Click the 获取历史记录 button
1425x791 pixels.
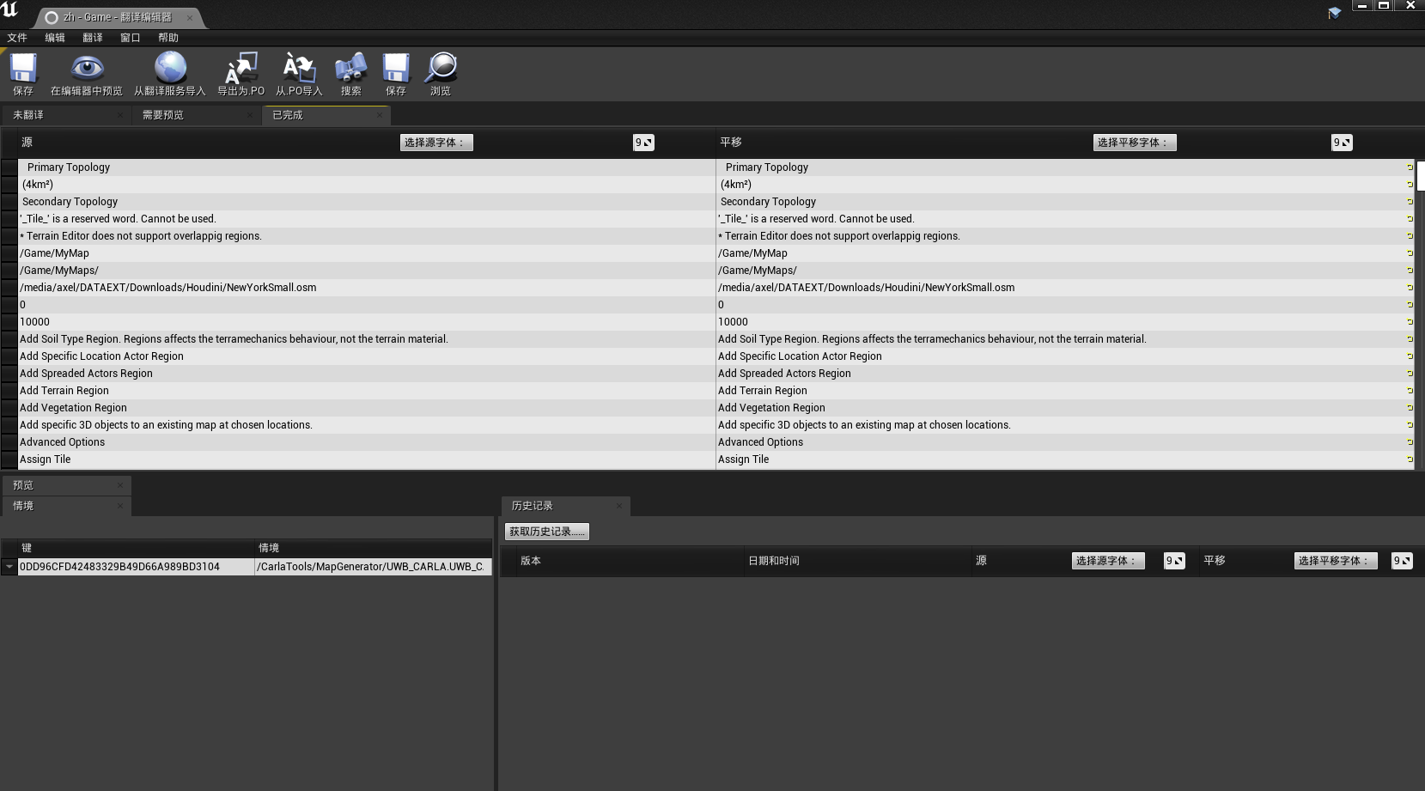pyautogui.click(x=546, y=532)
